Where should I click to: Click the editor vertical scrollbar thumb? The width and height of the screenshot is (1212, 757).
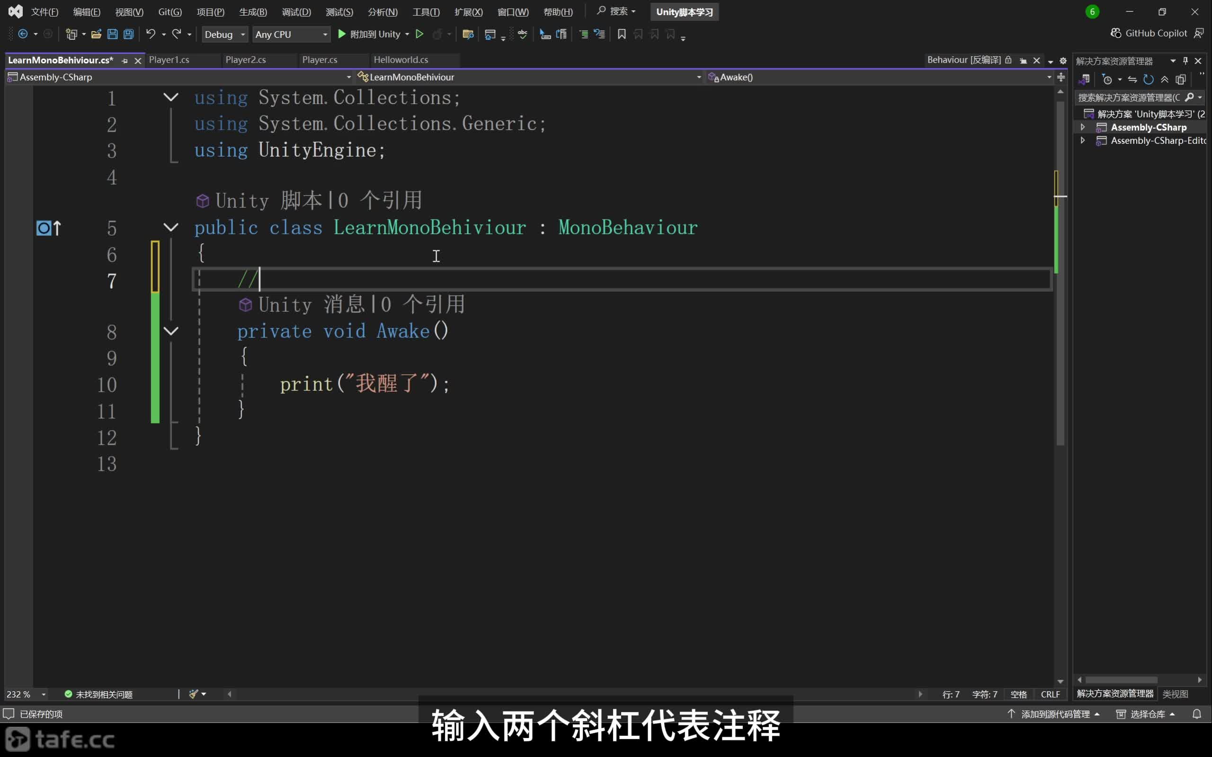pos(1060,273)
